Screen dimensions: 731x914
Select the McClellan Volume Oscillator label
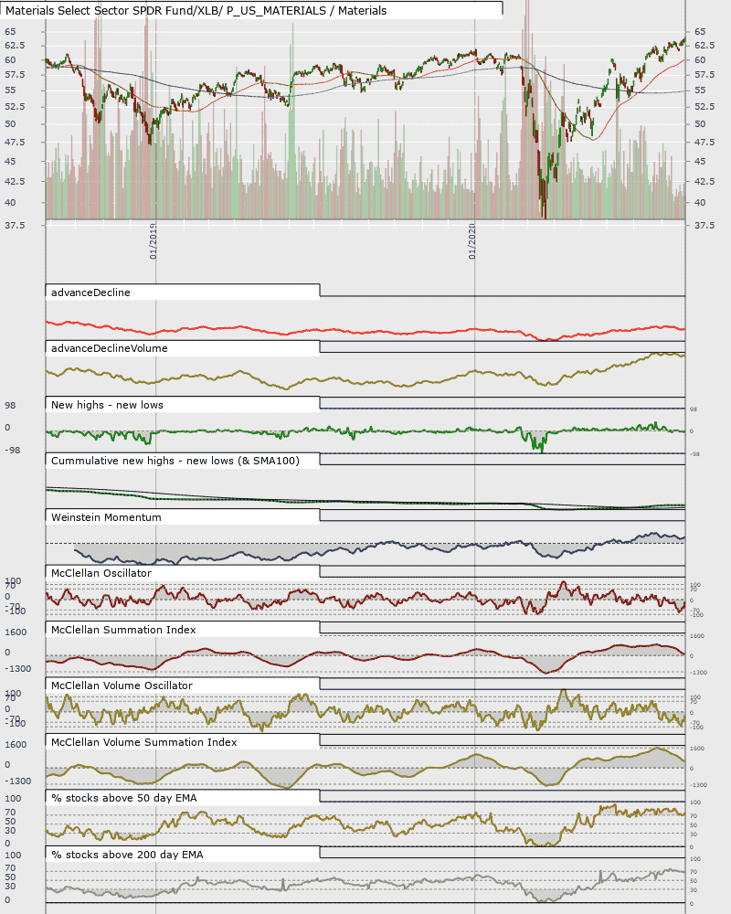pos(122,686)
